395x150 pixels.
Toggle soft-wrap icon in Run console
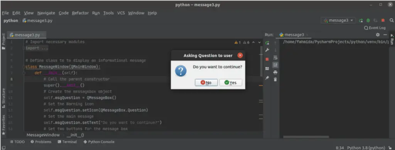[275, 58]
